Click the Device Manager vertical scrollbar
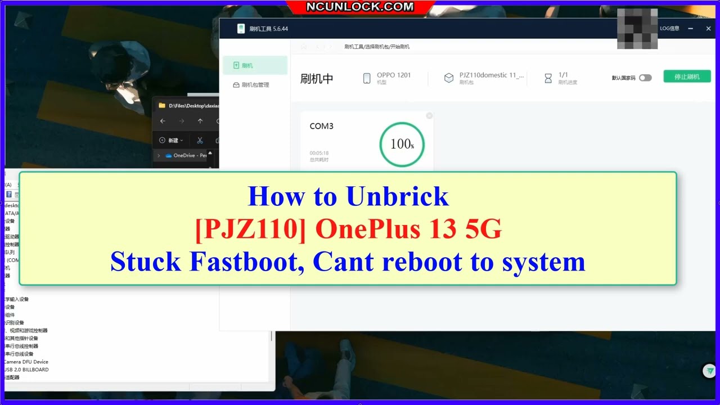Screen dimensions: 720x405 point(272,336)
